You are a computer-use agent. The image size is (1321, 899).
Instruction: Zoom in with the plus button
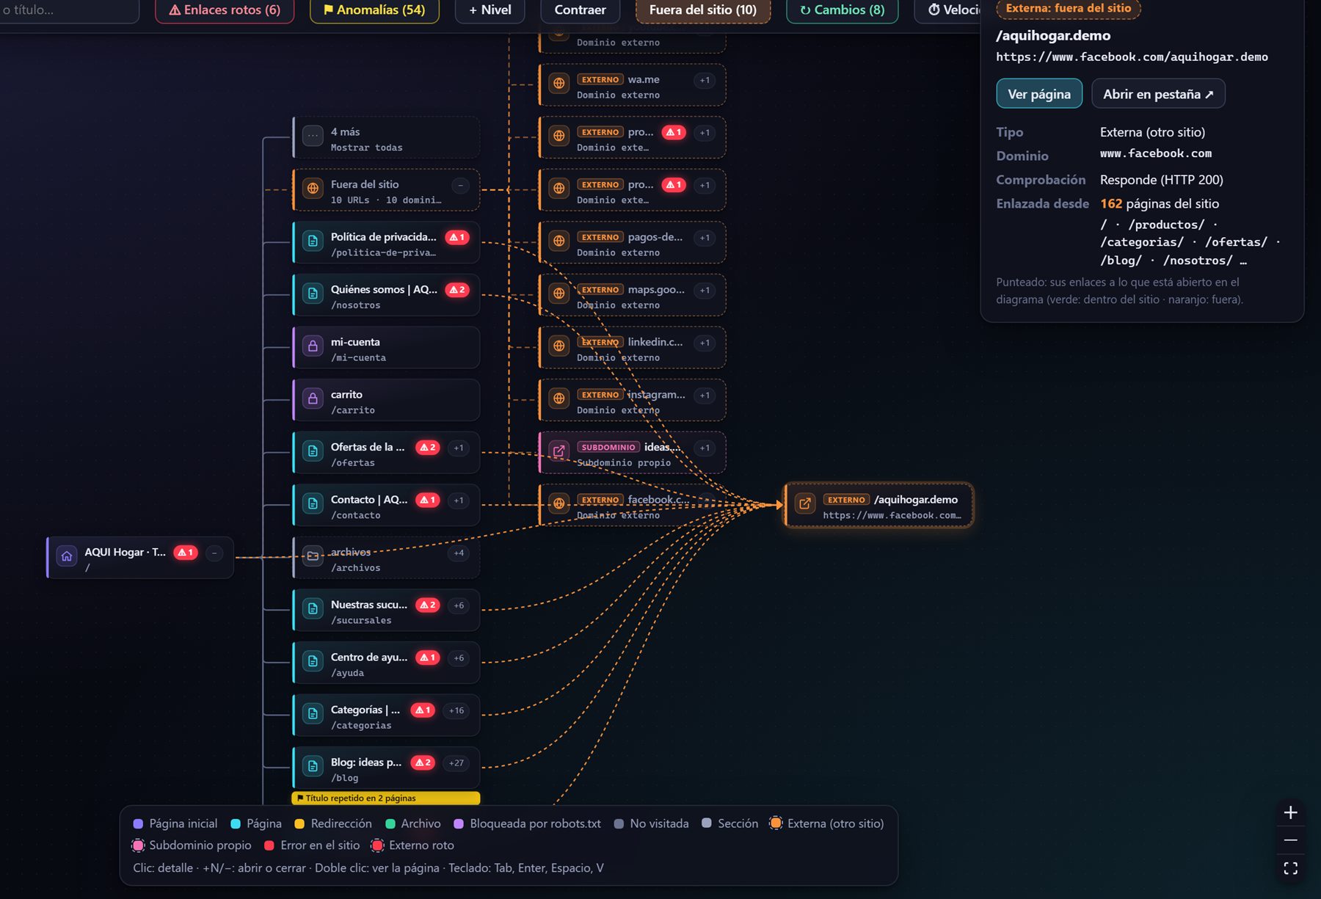(x=1291, y=812)
